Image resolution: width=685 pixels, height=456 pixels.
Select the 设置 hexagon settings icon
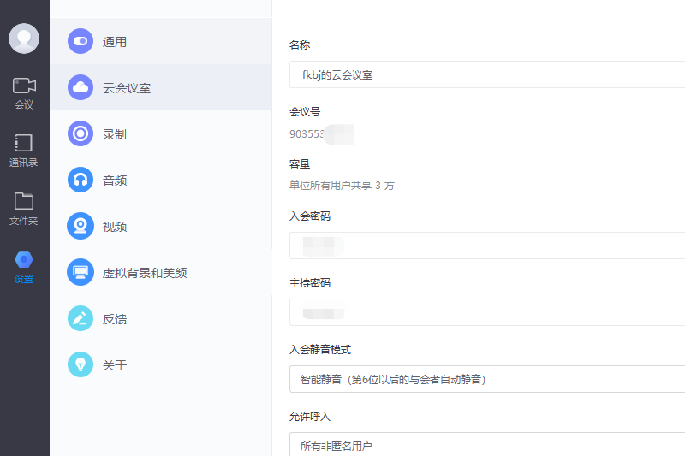click(24, 259)
